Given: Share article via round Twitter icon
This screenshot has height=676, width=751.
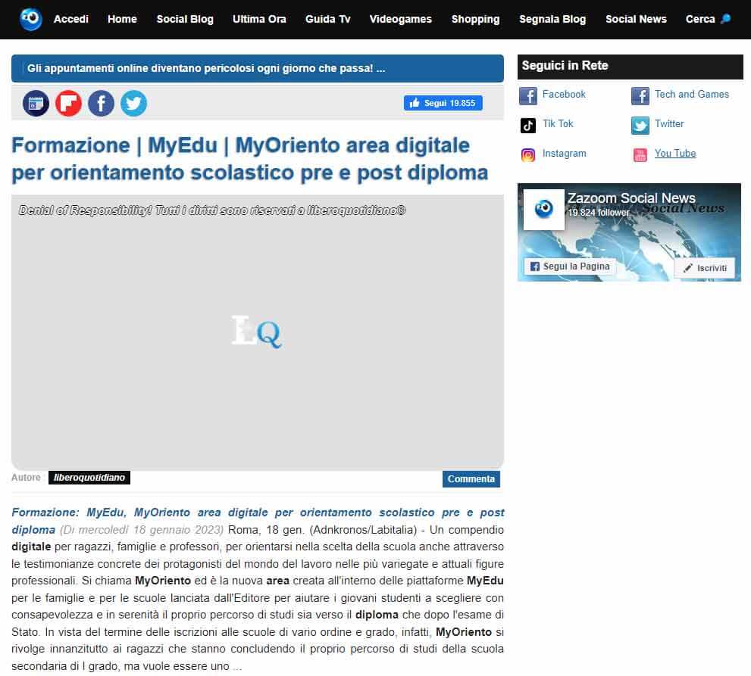Looking at the screenshot, I should tap(133, 103).
